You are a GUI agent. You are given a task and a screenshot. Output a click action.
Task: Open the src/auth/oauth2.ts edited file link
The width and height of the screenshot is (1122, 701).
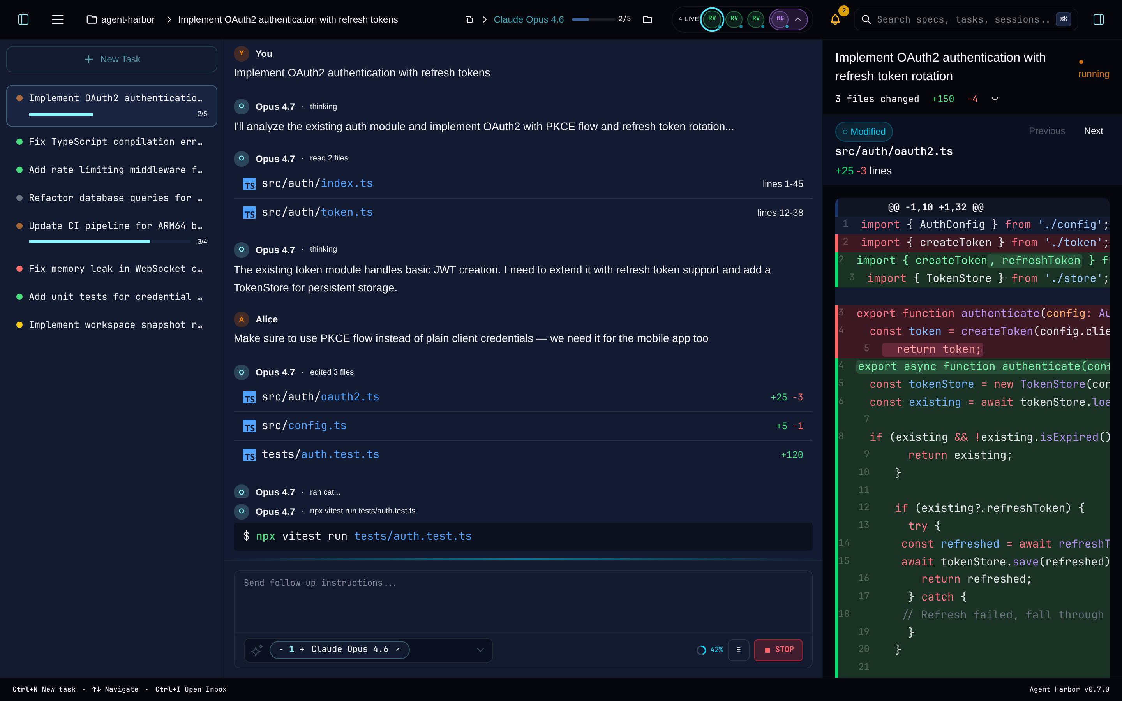click(320, 397)
